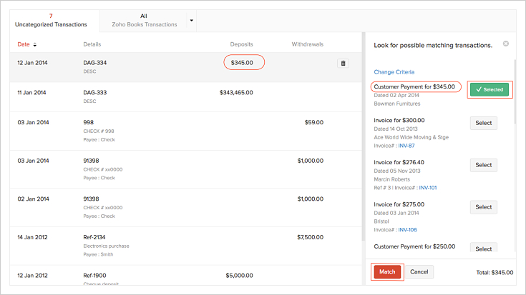Click the Date column sort arrow
Viewport: 526px width, 295px height.
(35, 45)
